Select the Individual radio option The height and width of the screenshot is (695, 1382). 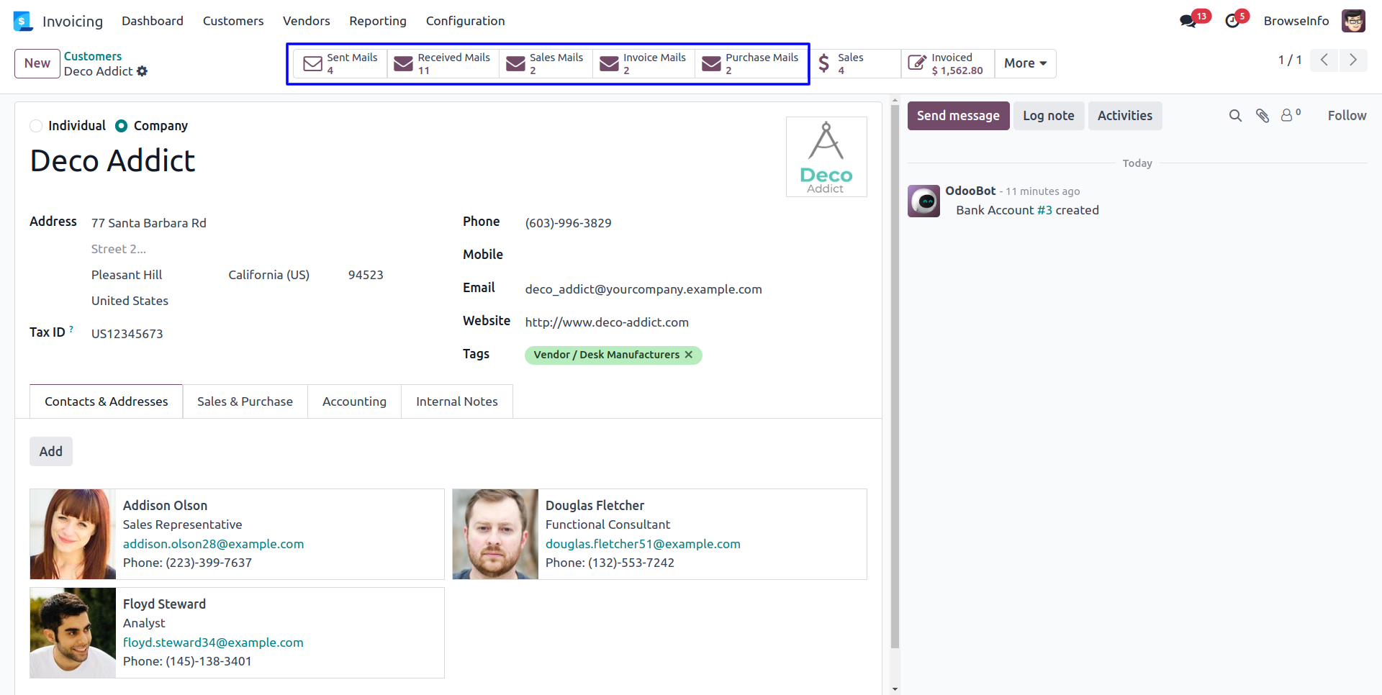point(36,126)
